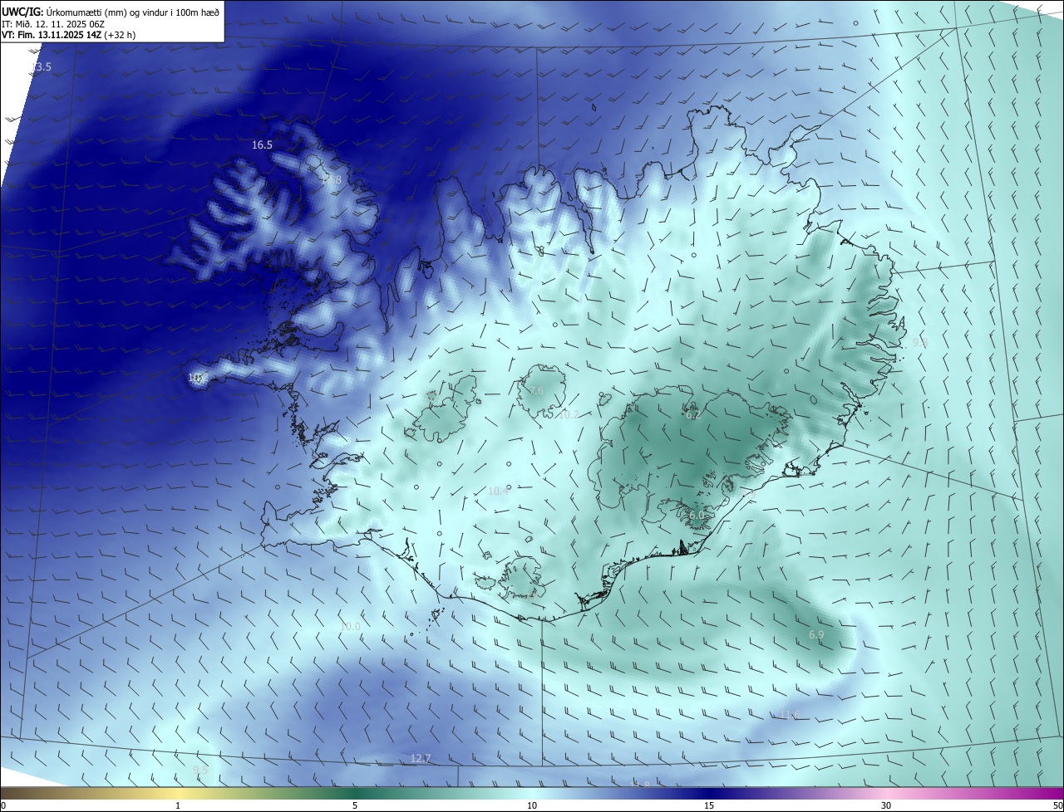Click the 13.5 value label
1064x812 pixels.
pyautogui.click(x=41, y=66)
